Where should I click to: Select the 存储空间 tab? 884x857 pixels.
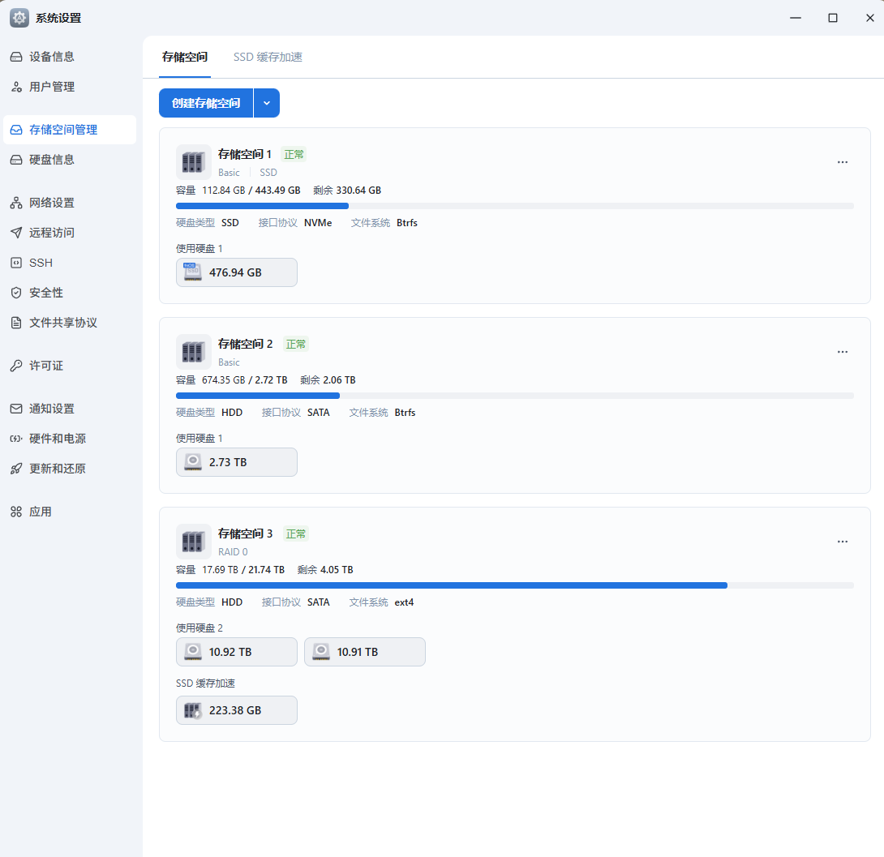click(x=185, y=58)
